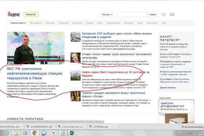Click thumbnail beside Орловский СКР story

click(x=75, y=37)
